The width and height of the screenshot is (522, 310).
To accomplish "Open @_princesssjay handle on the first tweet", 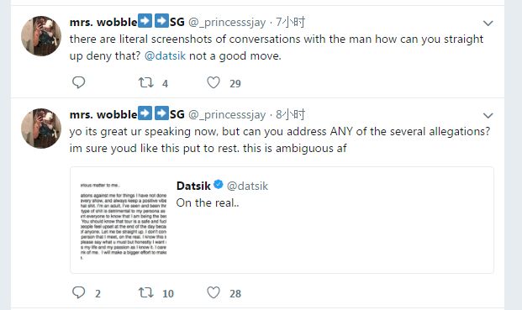I will point(227,23).
